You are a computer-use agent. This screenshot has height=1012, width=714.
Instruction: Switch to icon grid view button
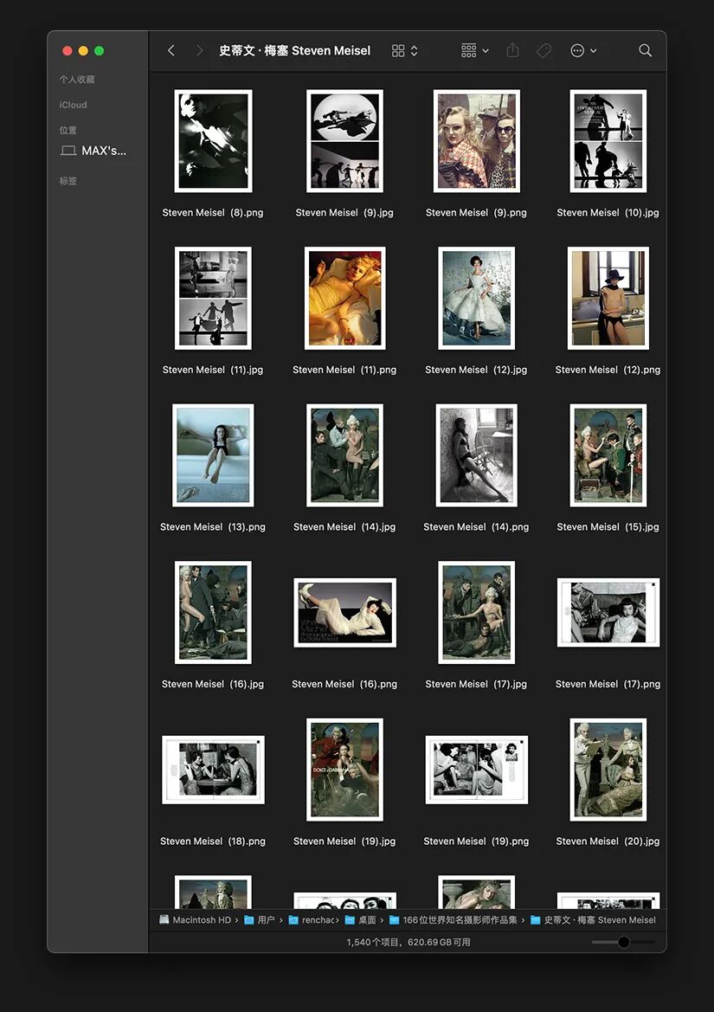click(398, 50)
